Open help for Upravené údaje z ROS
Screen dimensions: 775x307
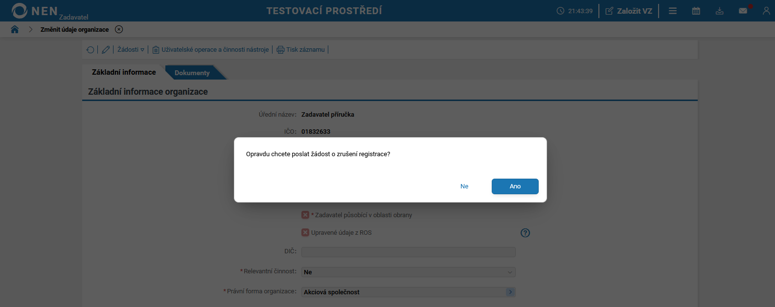click(525, 233)
